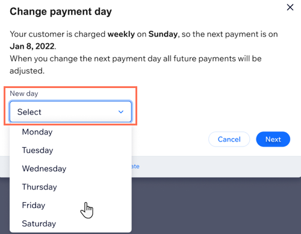The image size is (301, 234).
Task: Click the Change payment day heading
Action: tap(61, 11)
